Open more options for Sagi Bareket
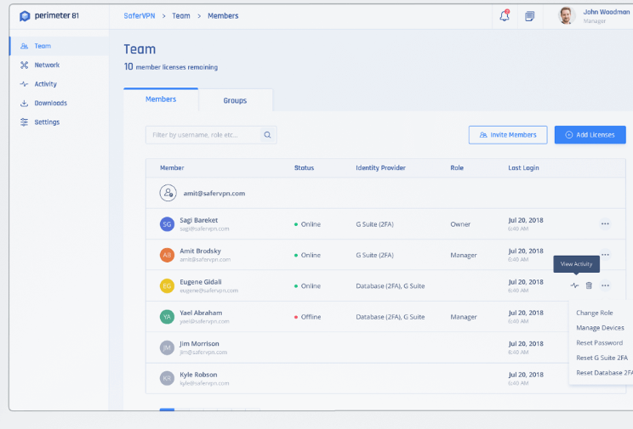The image size is (633, 429). click(605, 223)
